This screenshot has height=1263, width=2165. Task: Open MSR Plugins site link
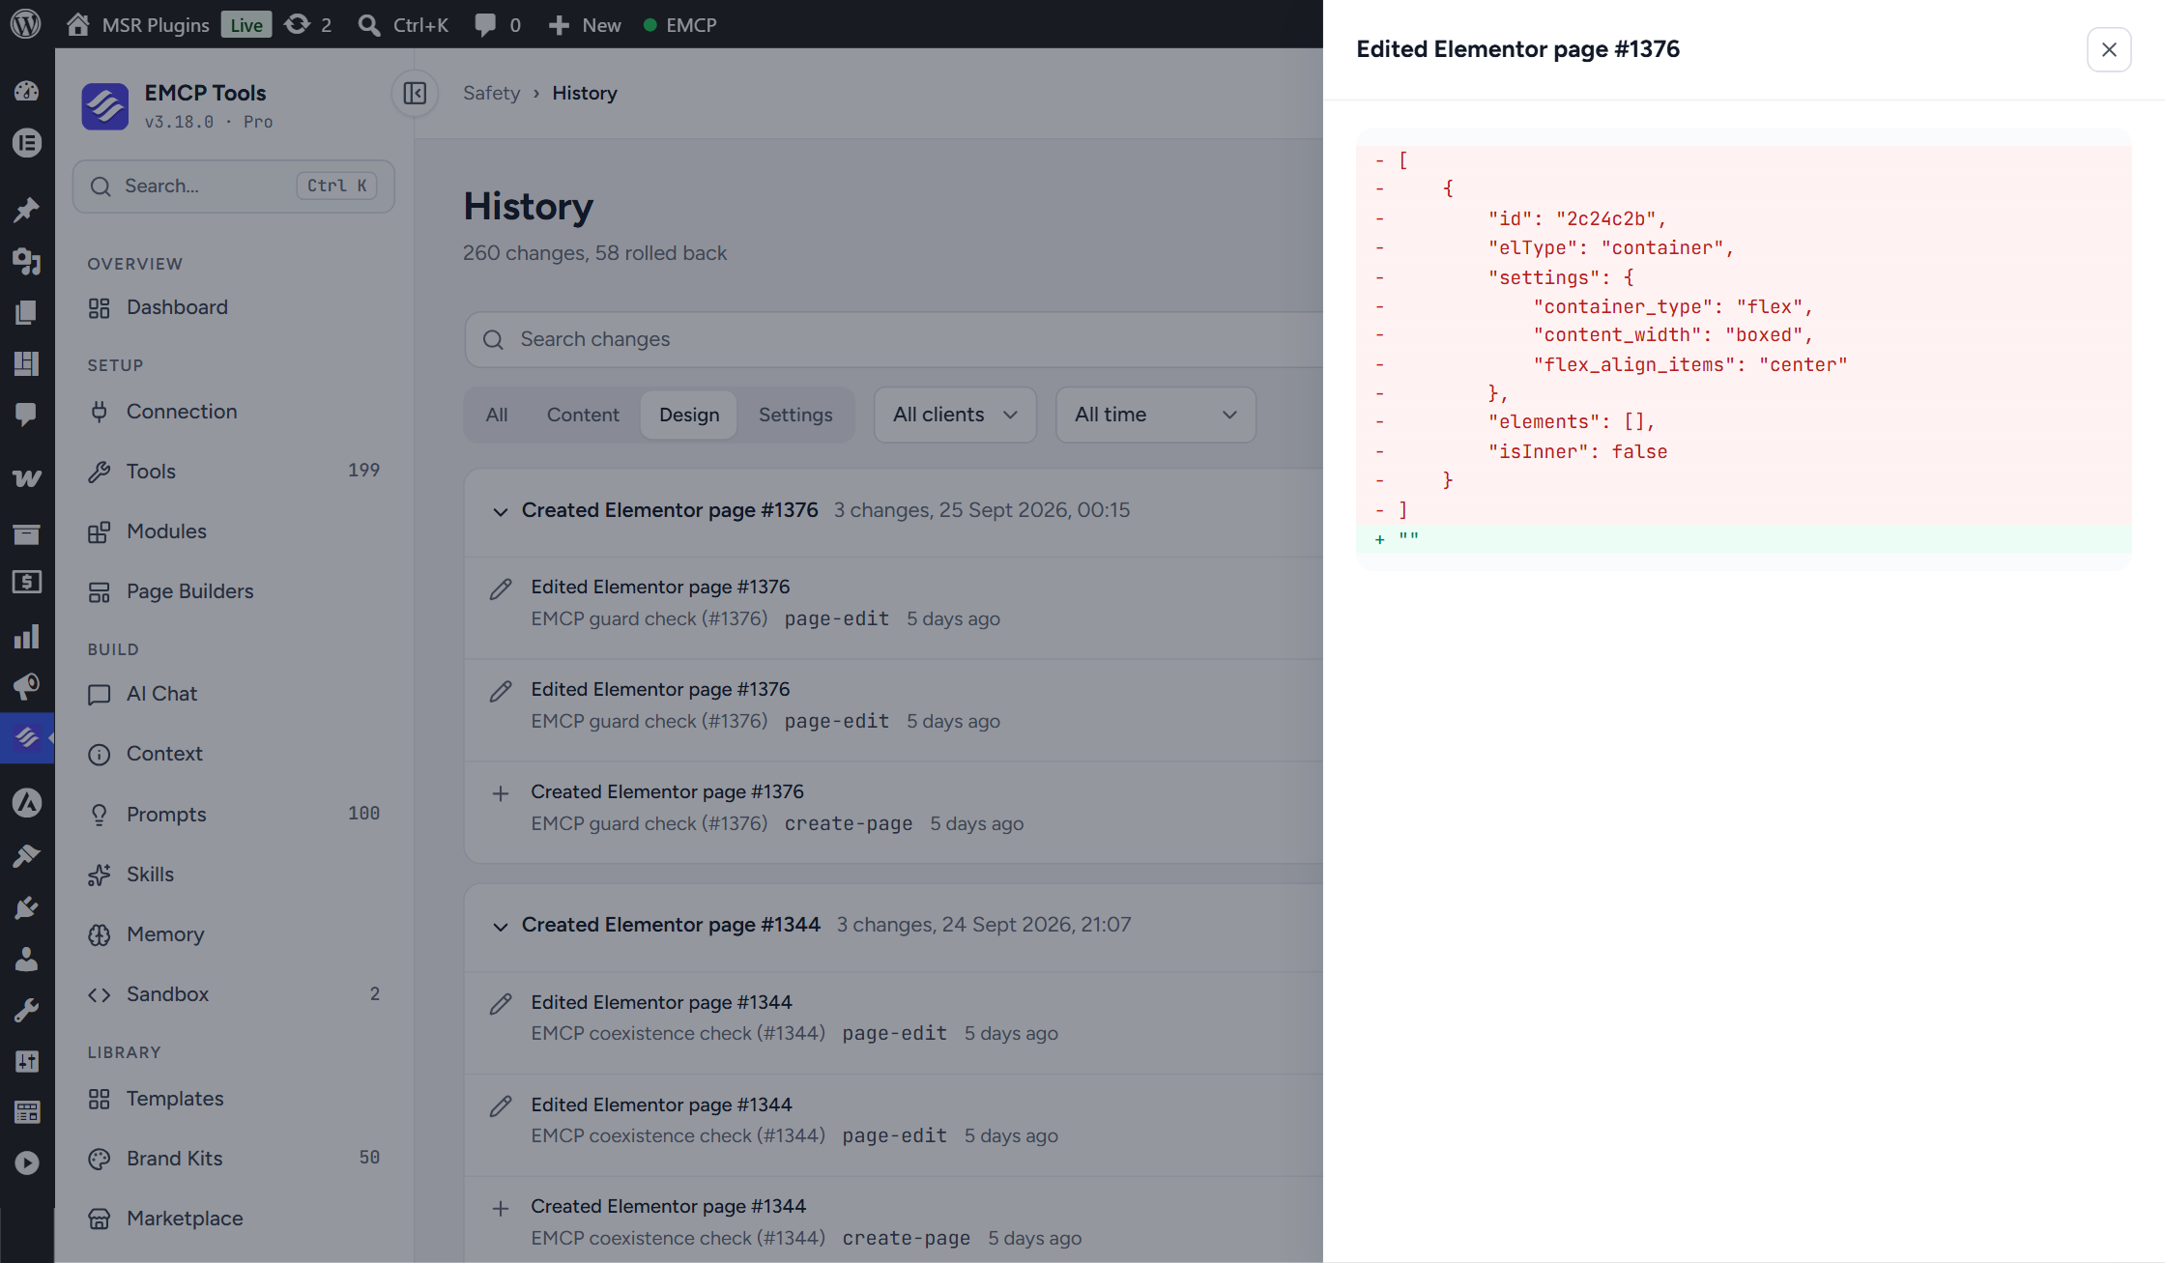point(137,24)
